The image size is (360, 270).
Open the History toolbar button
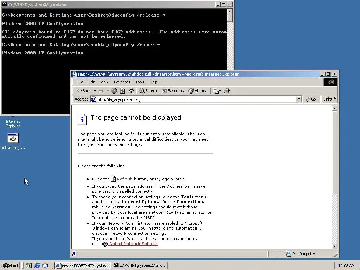(198, 91)
